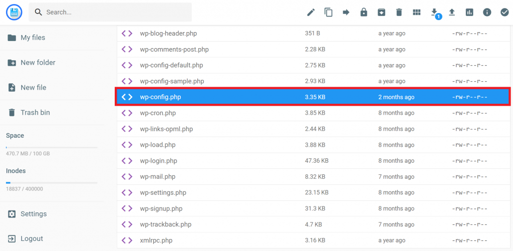Screen dimensions: 513x251
Task: Click the code icon beside wp-cron.php
Action: (x=127, y=113)
